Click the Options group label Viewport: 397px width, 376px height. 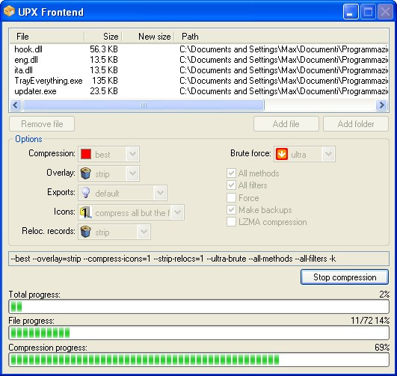pos(28,139)
